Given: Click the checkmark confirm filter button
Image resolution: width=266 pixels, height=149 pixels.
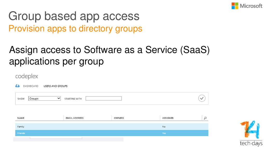Looking at the screenshot, I should tap(202, 98).
